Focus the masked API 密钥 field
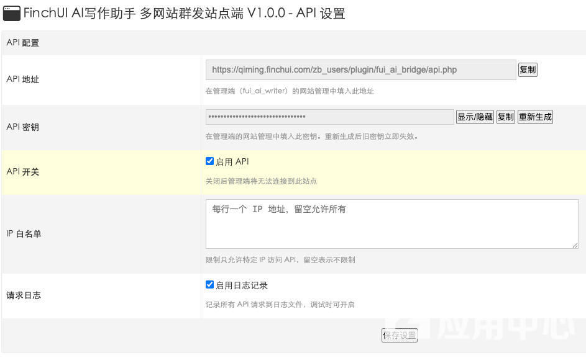 click(x=329, y=117)
